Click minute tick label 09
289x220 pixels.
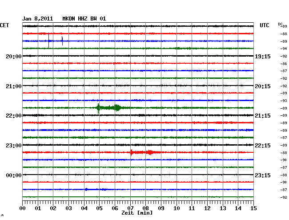point(161,208)
